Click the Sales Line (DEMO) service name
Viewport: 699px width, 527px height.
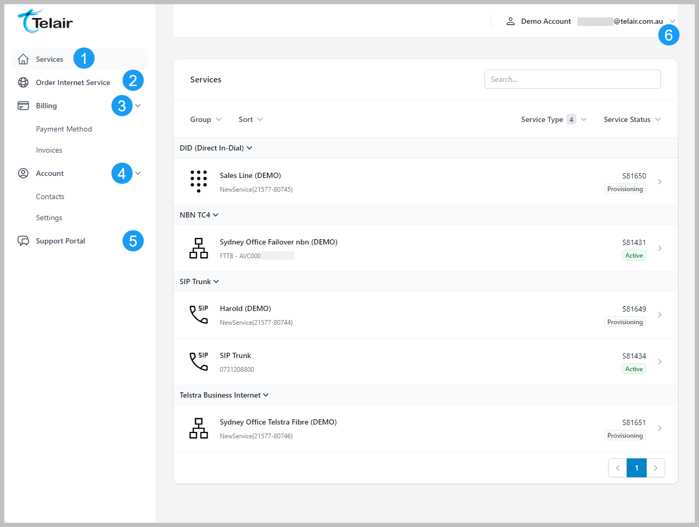pyautogui.click(x=250, y=175)
